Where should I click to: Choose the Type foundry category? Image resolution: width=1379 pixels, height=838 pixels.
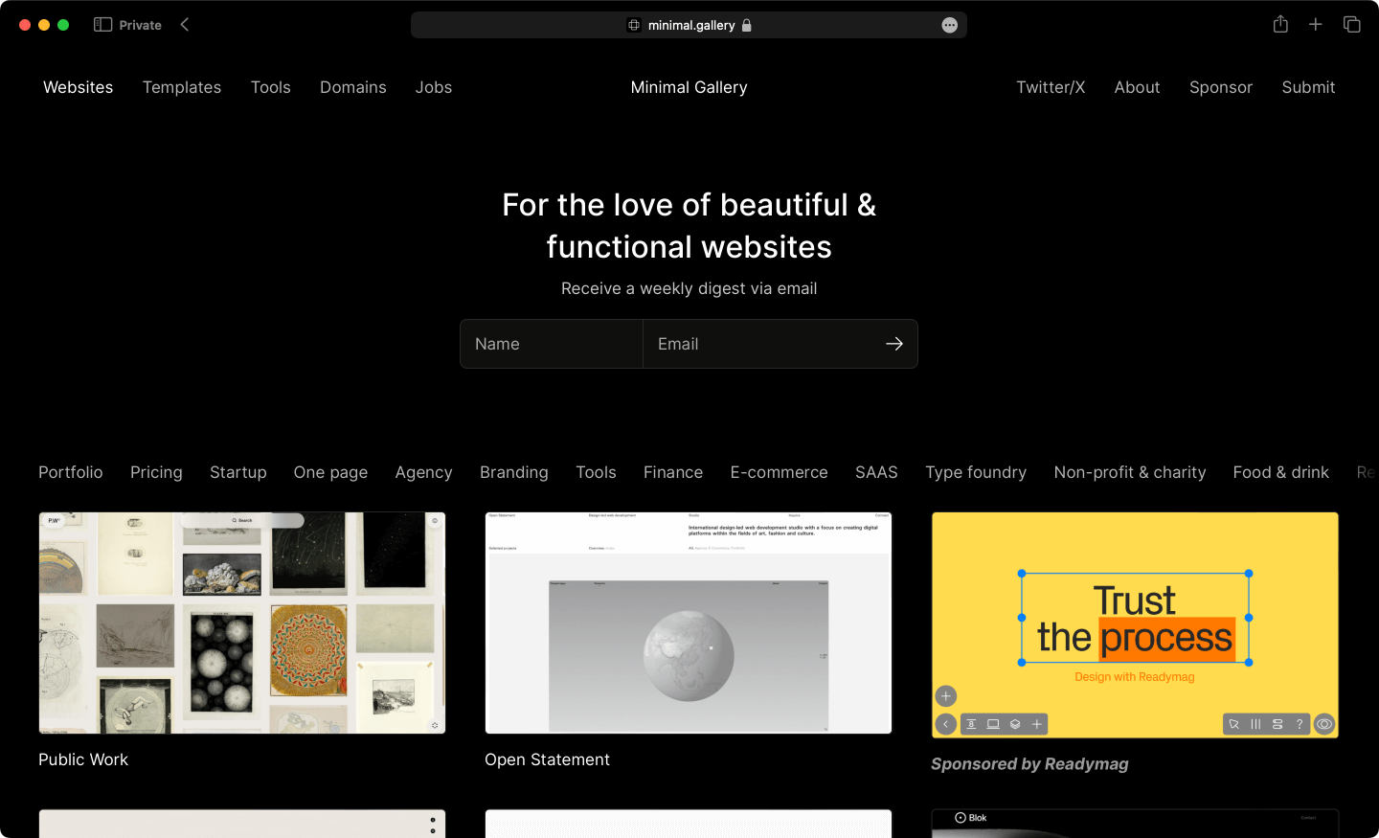(976, 472)
